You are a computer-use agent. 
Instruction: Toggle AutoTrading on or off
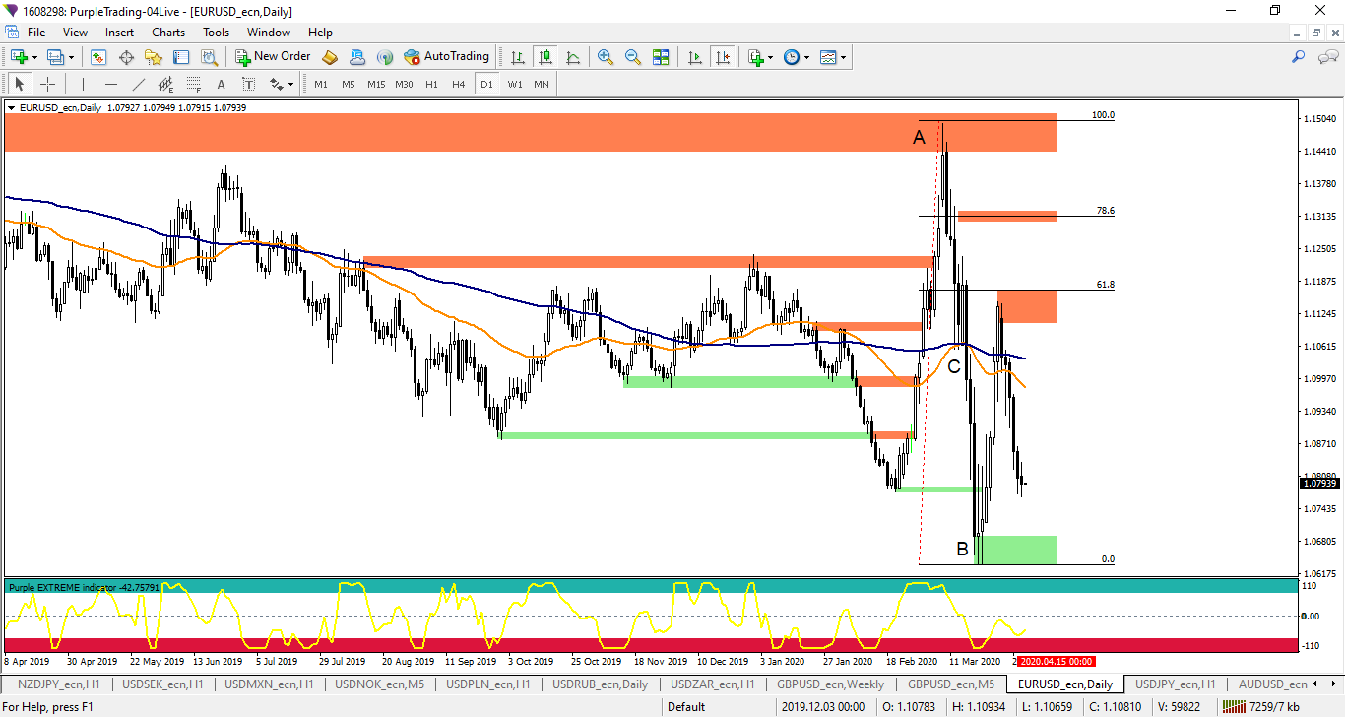click(x=446, y=57)
